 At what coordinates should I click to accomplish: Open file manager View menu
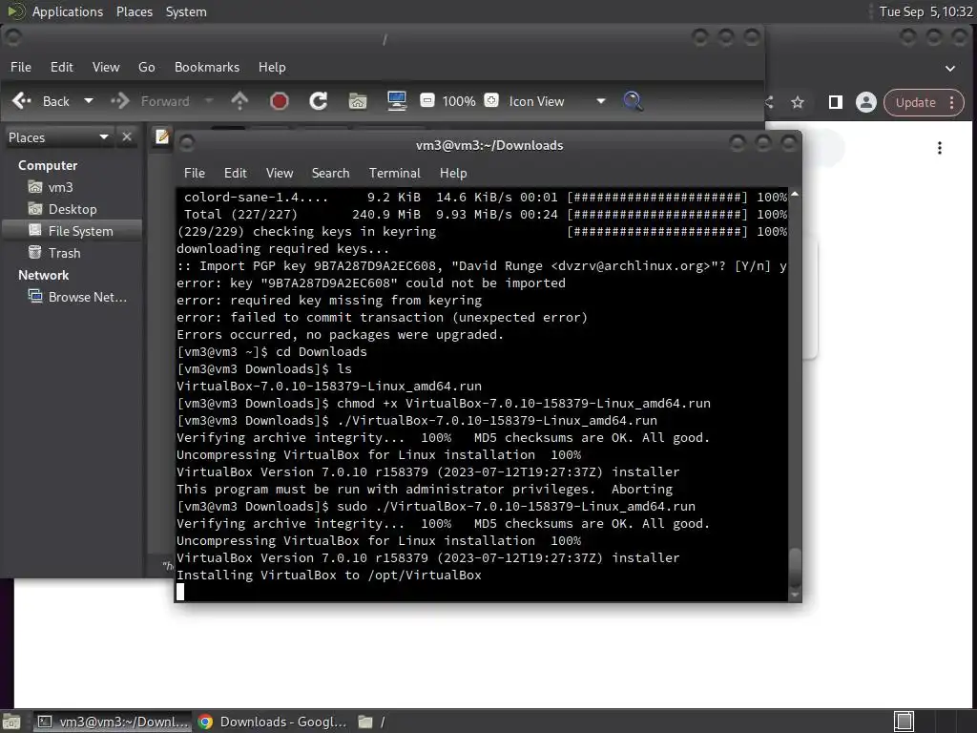(106, 67)
